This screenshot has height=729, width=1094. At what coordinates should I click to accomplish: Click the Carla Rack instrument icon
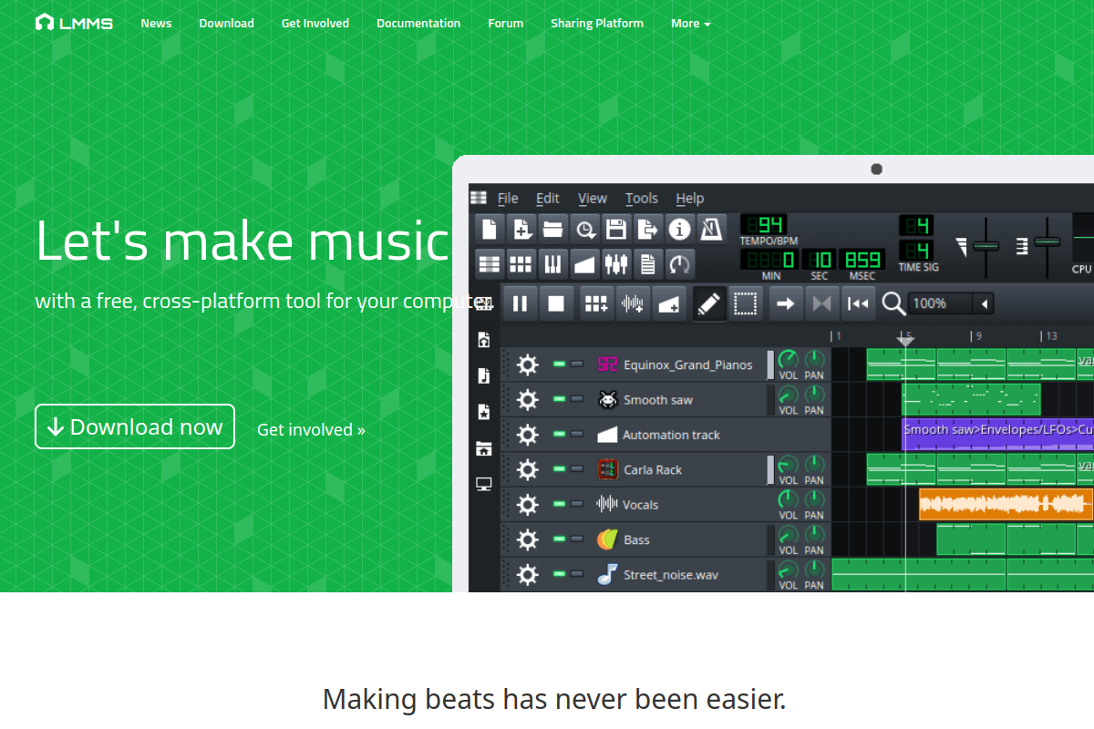pos(607,469)
